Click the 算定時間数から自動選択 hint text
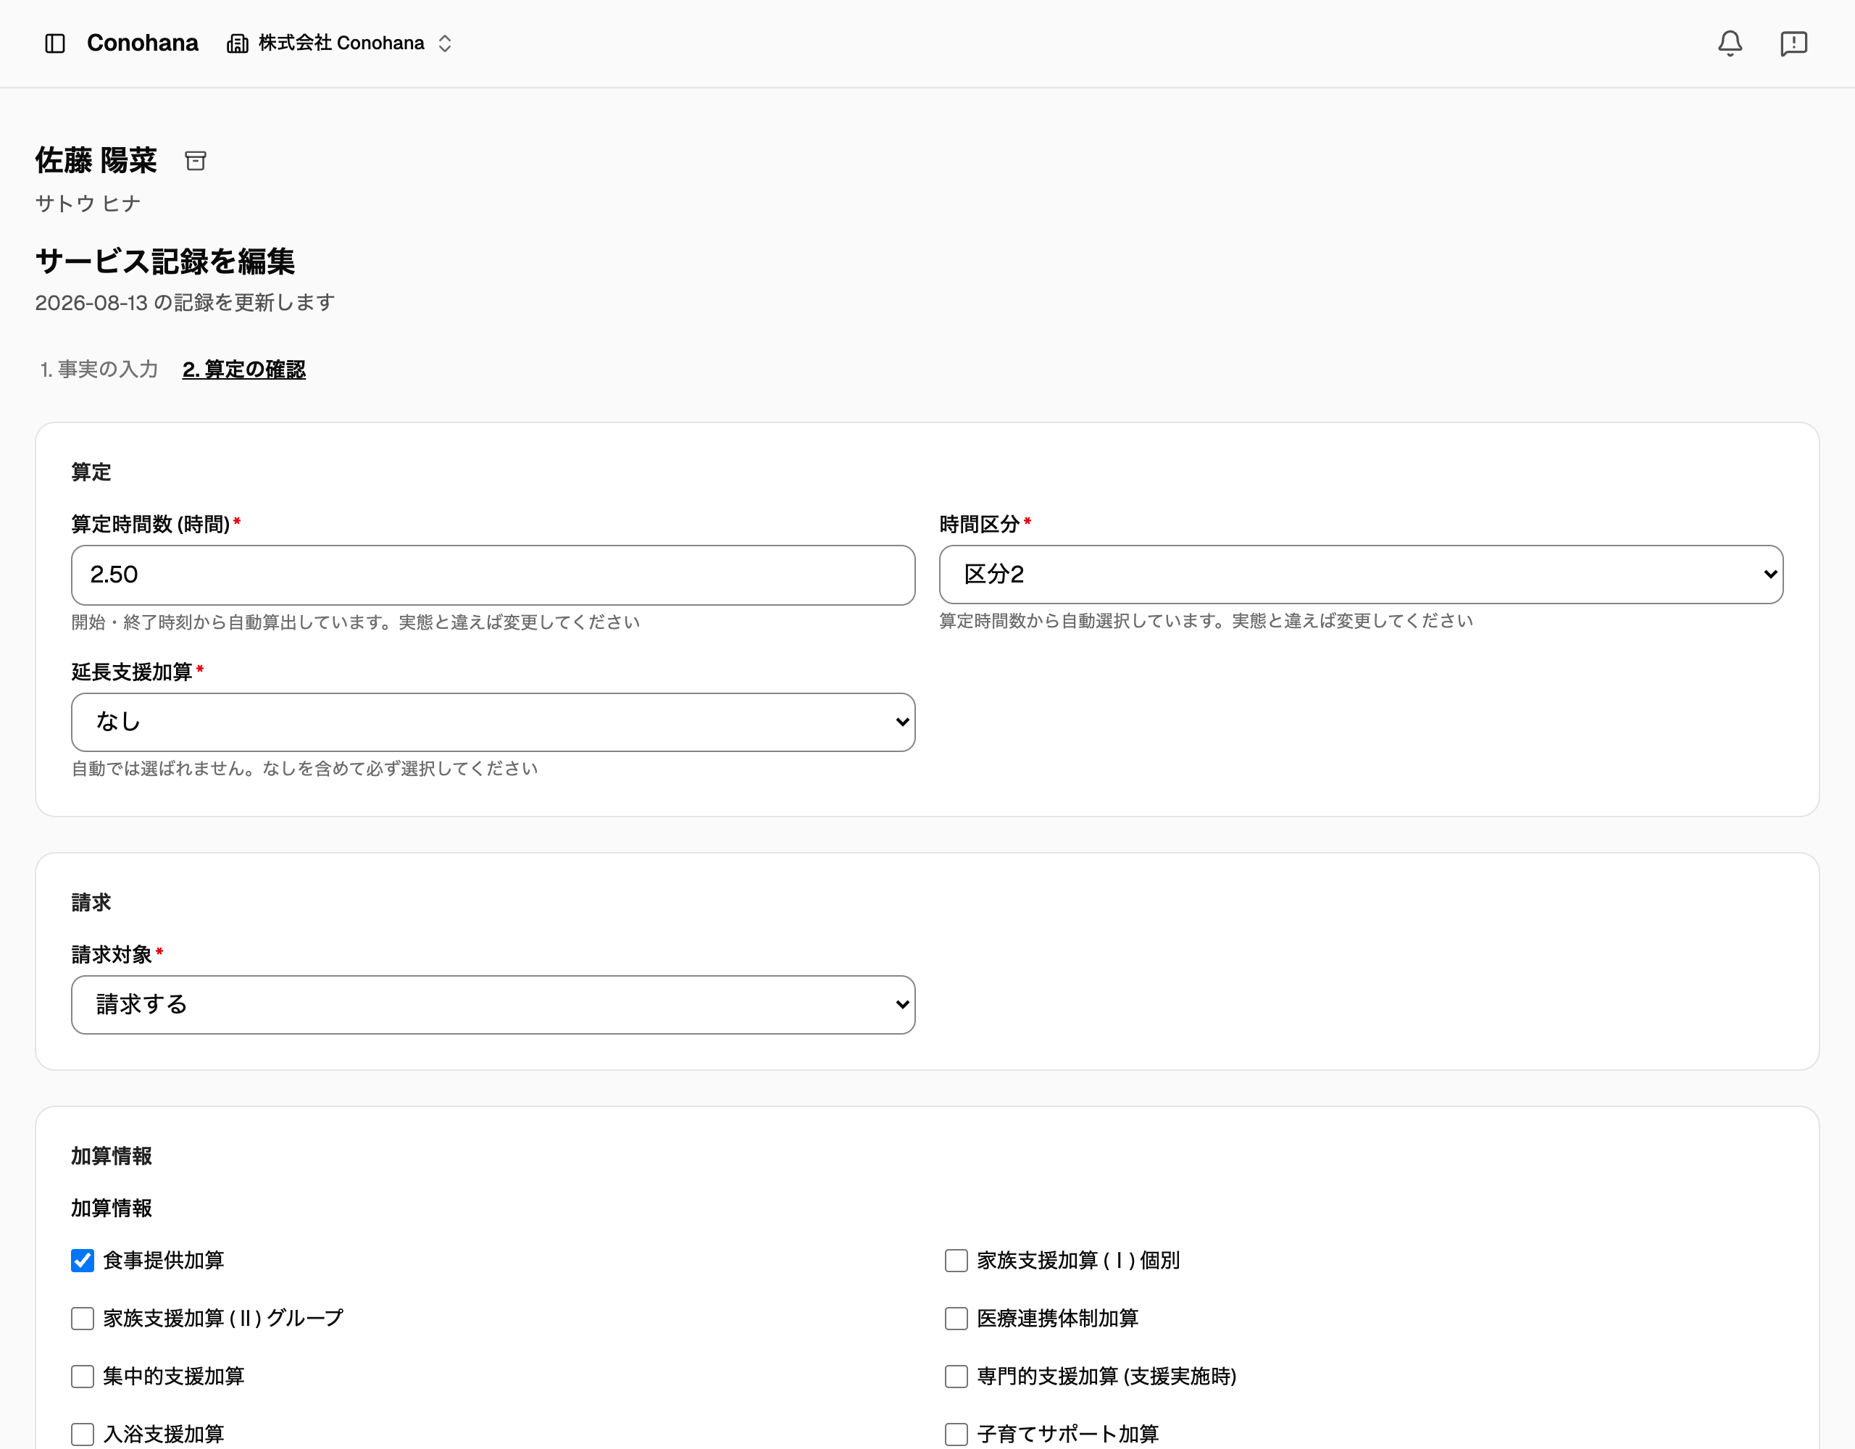The width and height of the screenshot is (1855, 1449). pyautogui.click(x=1206, y=621)
